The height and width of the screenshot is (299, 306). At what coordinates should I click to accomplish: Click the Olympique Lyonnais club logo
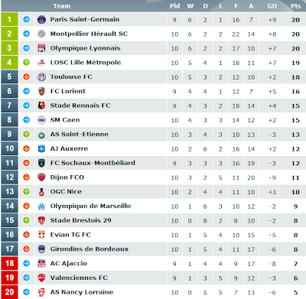coord(41,48)
